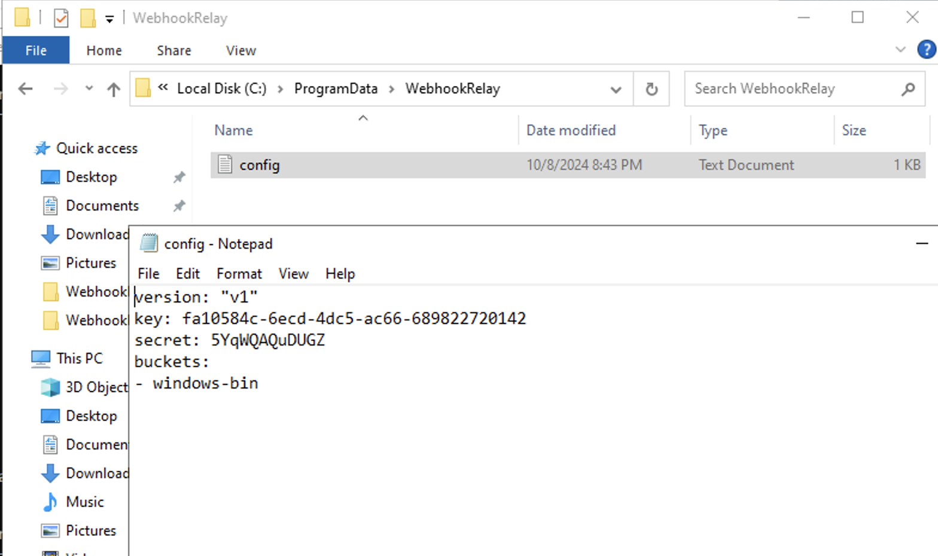Image resolution: width=938 pixels, height=556 pixels.
Task: Open Explorer Help question mark icon
Action: (x=927, y=49)
